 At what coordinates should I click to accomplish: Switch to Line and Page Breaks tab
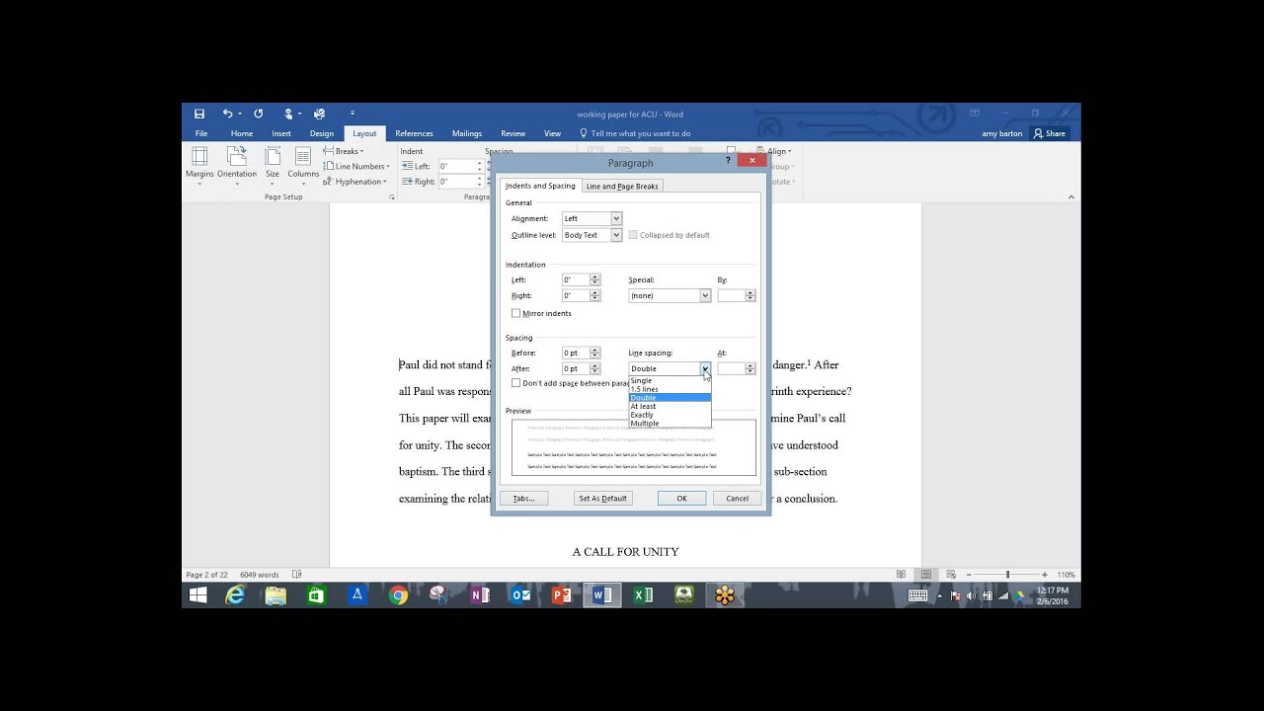tap(622, 186)
